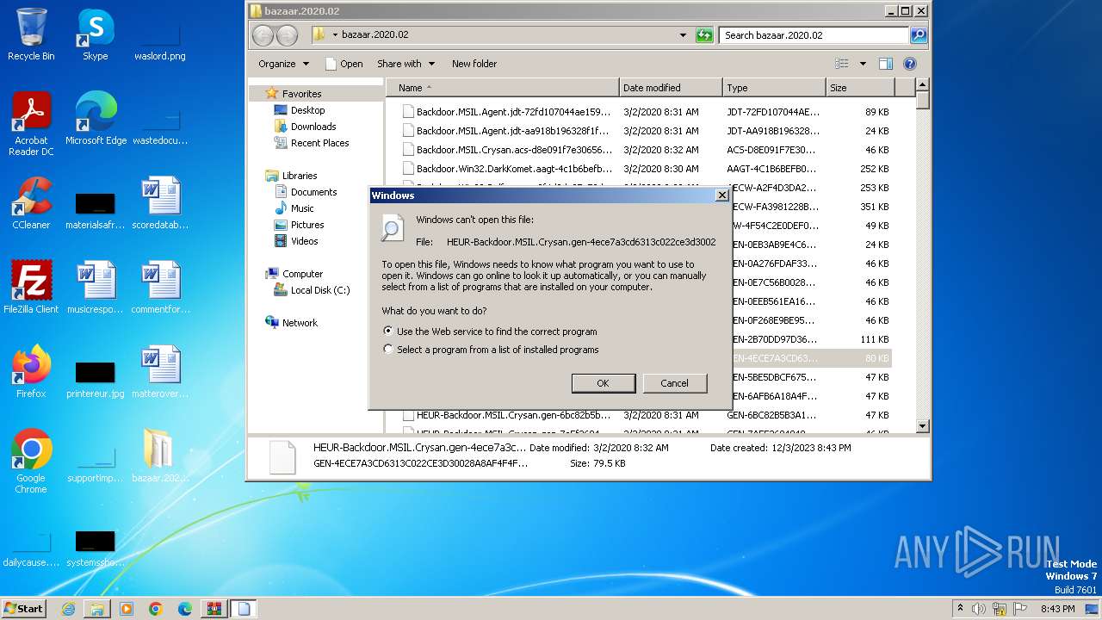Viewport: 1102px width, 620px height.
Task: Open Recent Places in navigation pane
Action: pyautogui.click(x=320, y=143)
